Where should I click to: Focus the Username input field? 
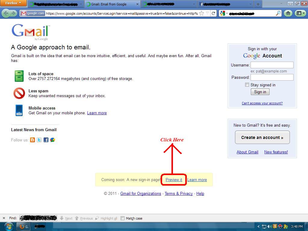272,65
